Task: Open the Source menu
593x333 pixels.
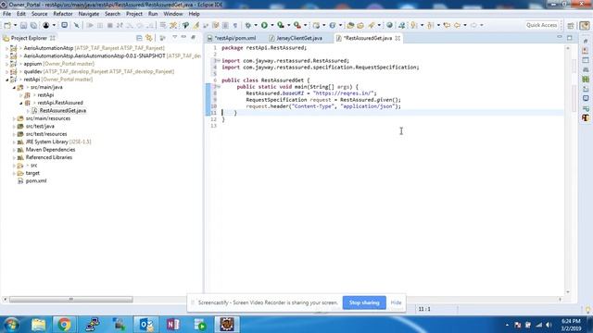Action: (39, 14)
